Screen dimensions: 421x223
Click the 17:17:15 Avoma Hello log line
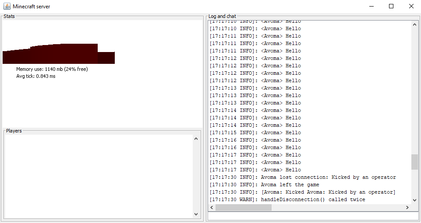[x=255, y=132]
